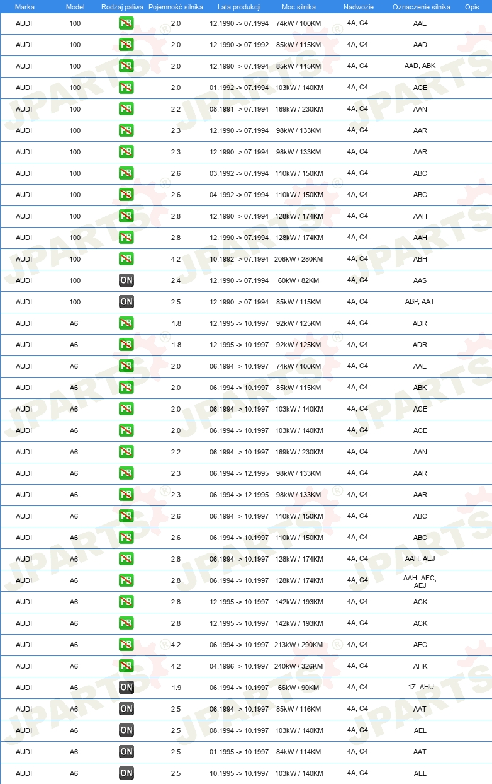492x784 pixels.
Task: Click petrol icon in AAH, AEJ row
Action: (x=126, y=559)
